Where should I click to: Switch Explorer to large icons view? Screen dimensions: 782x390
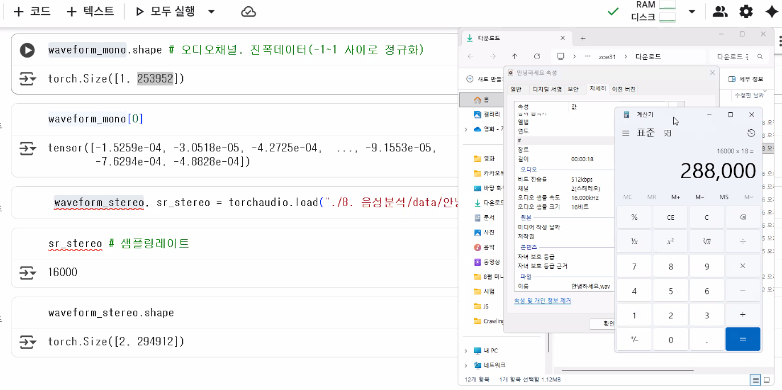pyautogui.click(x=767, y=380)
